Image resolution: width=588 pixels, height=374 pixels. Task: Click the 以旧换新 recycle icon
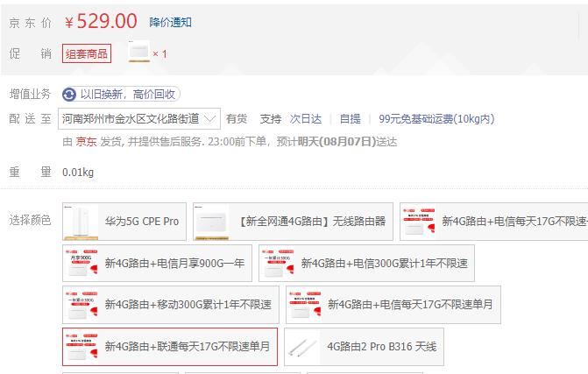[69, 94]
